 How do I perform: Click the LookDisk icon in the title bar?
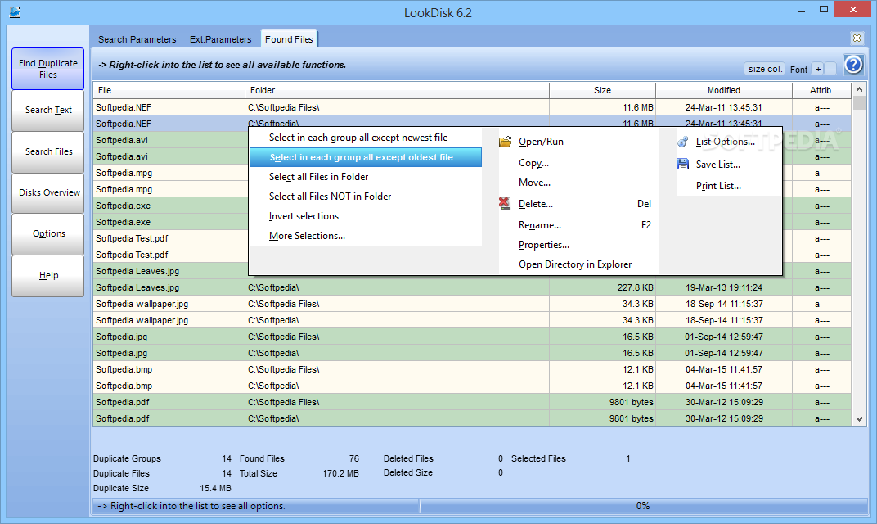(14, 12)
